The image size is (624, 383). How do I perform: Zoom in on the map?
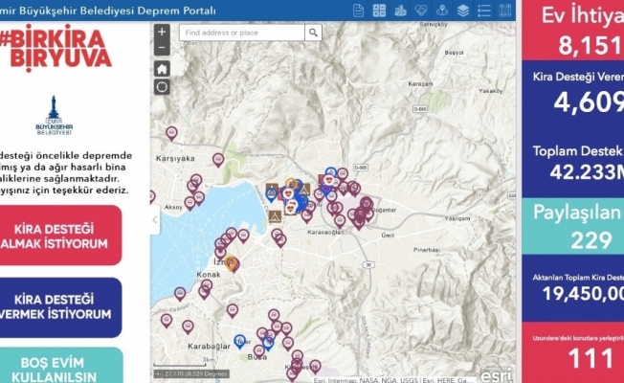point(162,33)
